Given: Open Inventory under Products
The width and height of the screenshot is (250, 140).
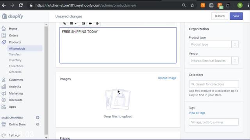Looking at the screenshot, I should (15, 60).
